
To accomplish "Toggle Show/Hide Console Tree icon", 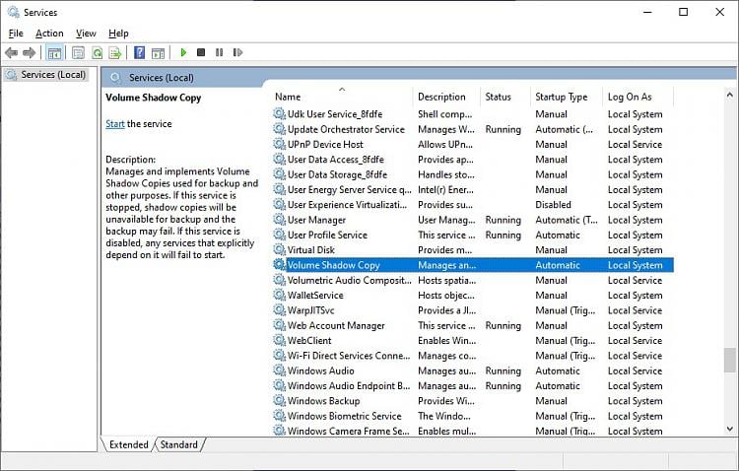I will tap(54, 53).
